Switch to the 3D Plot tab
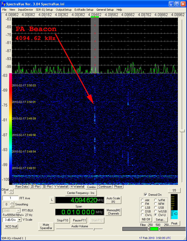Image resolution: width=187 pixels, height=241 pixels. (x=47, y=187)
